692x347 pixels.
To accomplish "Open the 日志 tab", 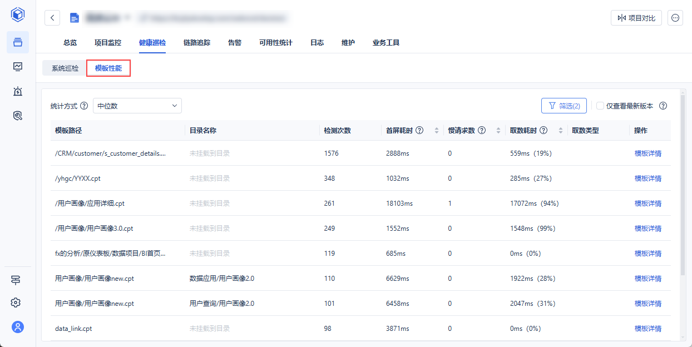I will [317, 43].
